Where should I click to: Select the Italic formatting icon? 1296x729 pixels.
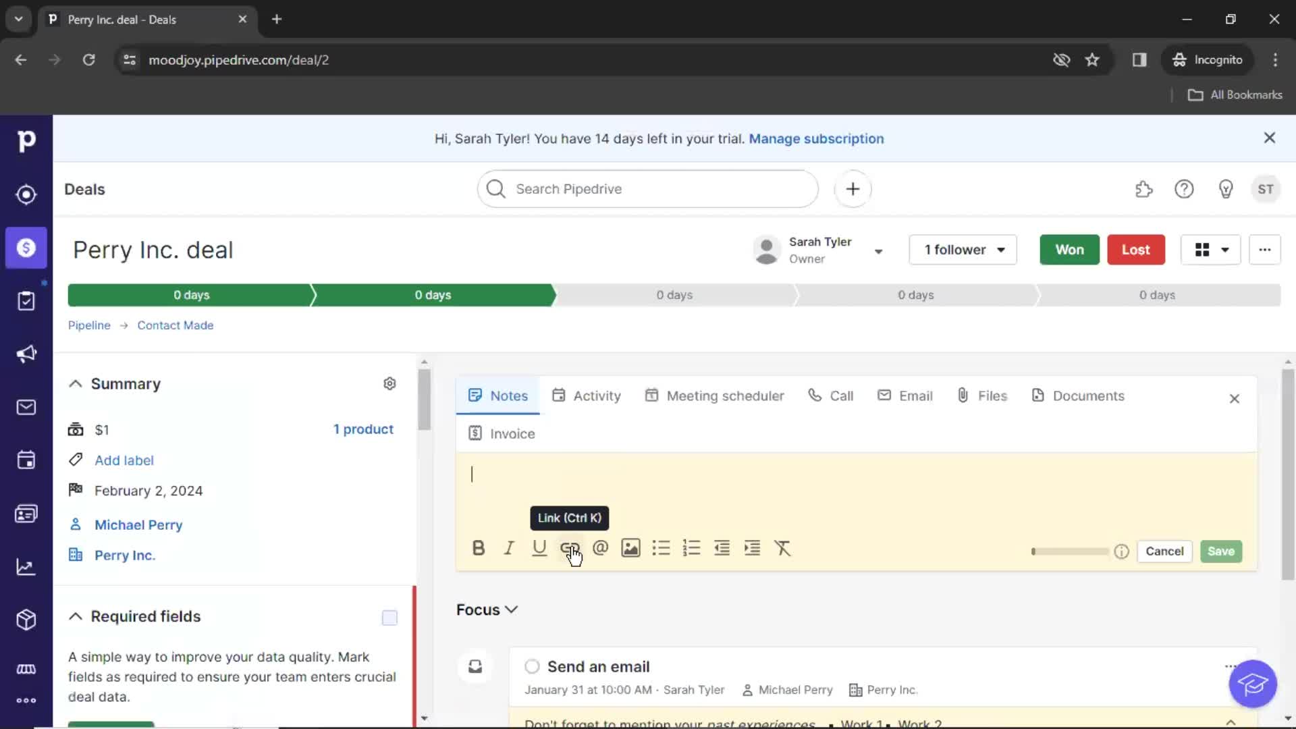click(508, 548)
